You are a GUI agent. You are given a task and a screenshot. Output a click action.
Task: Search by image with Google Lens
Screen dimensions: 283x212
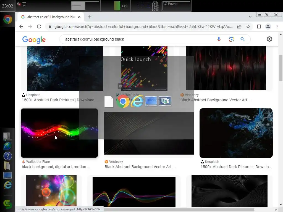[x=231, y=39]
